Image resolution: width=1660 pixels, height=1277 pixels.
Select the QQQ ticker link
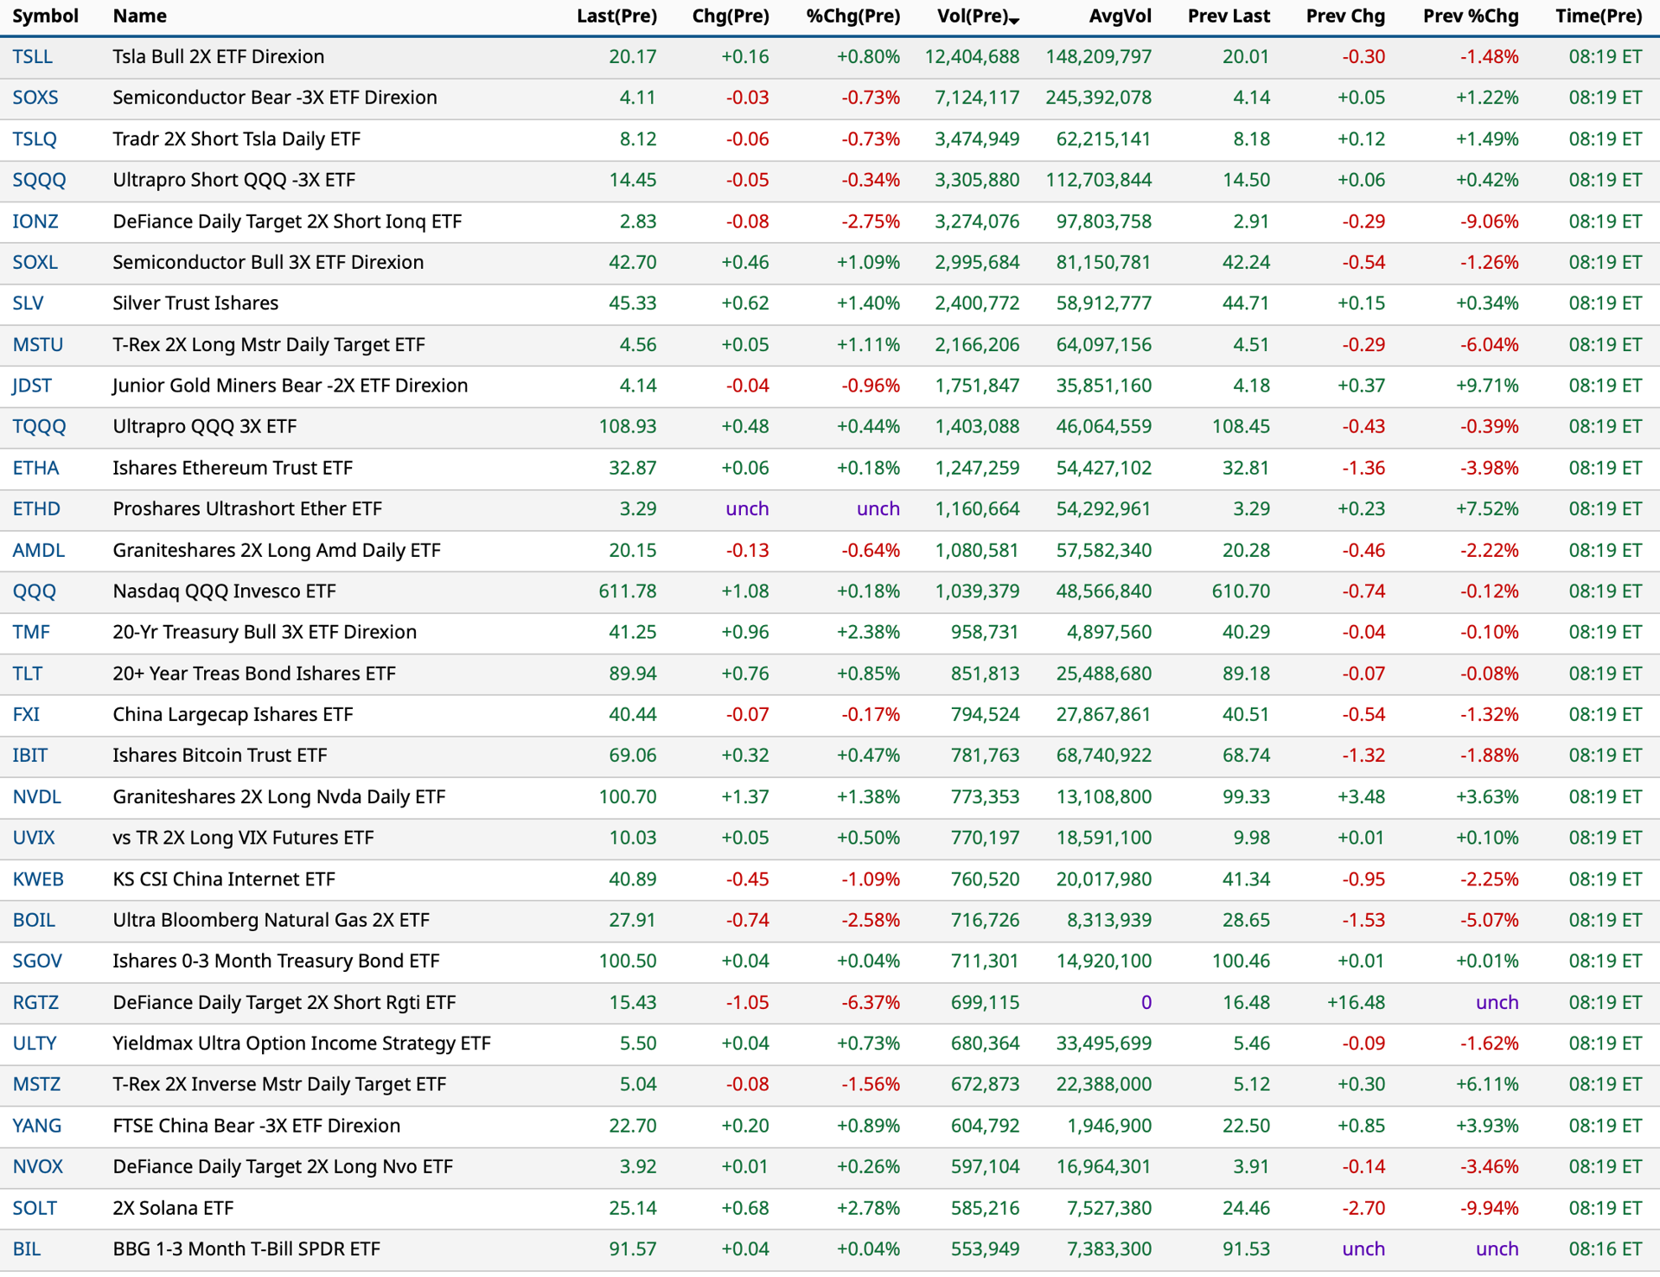(x=34, y=591)
